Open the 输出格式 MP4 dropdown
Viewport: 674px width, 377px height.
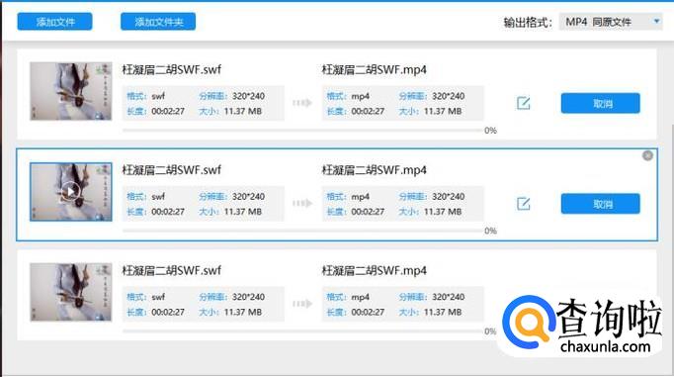coord(611,22)
